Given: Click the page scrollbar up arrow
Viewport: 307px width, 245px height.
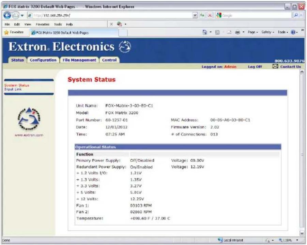Looking at the screenshot, I should click(x=302, y=72).
